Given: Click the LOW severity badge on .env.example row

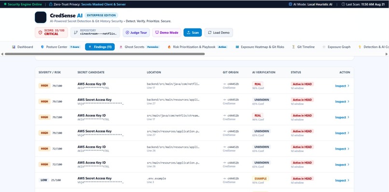Looking at the screenshot, I should pyautogui.click(x=43, y=180).
